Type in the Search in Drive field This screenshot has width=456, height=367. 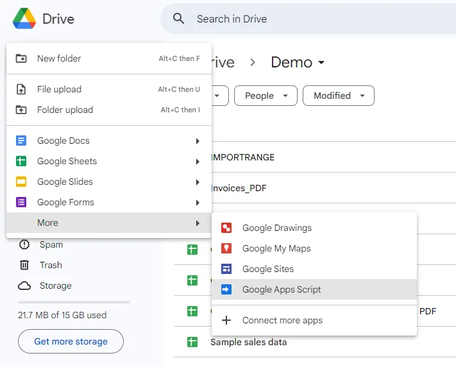coord(308,19)
